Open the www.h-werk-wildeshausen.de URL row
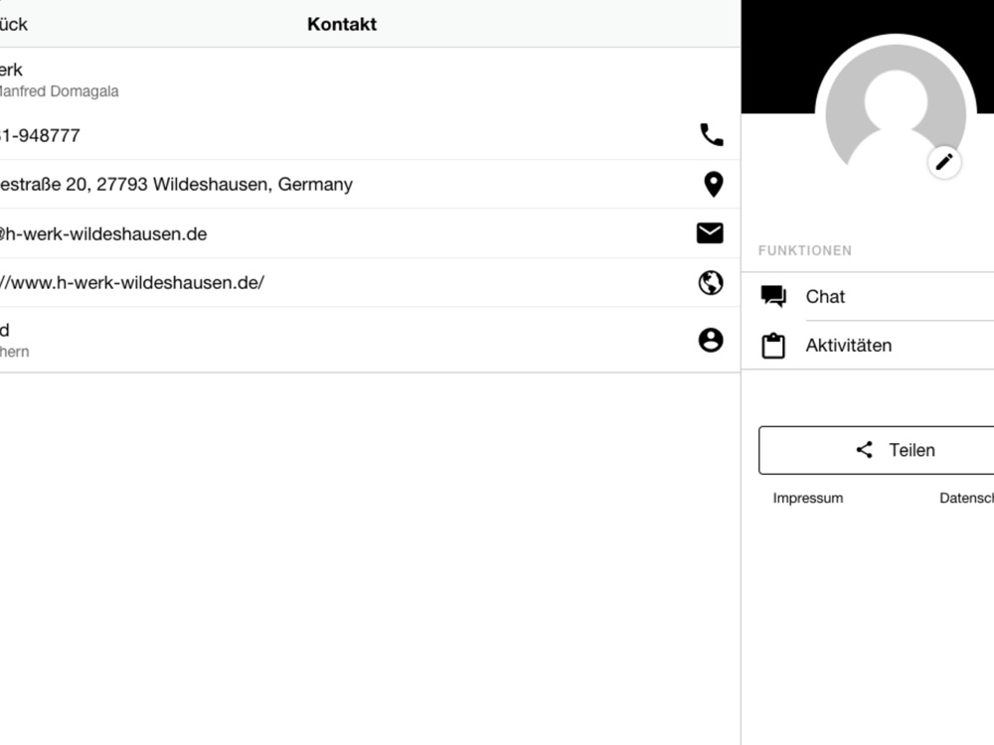Viewport: 994px width, 745px height. point(370,282)
